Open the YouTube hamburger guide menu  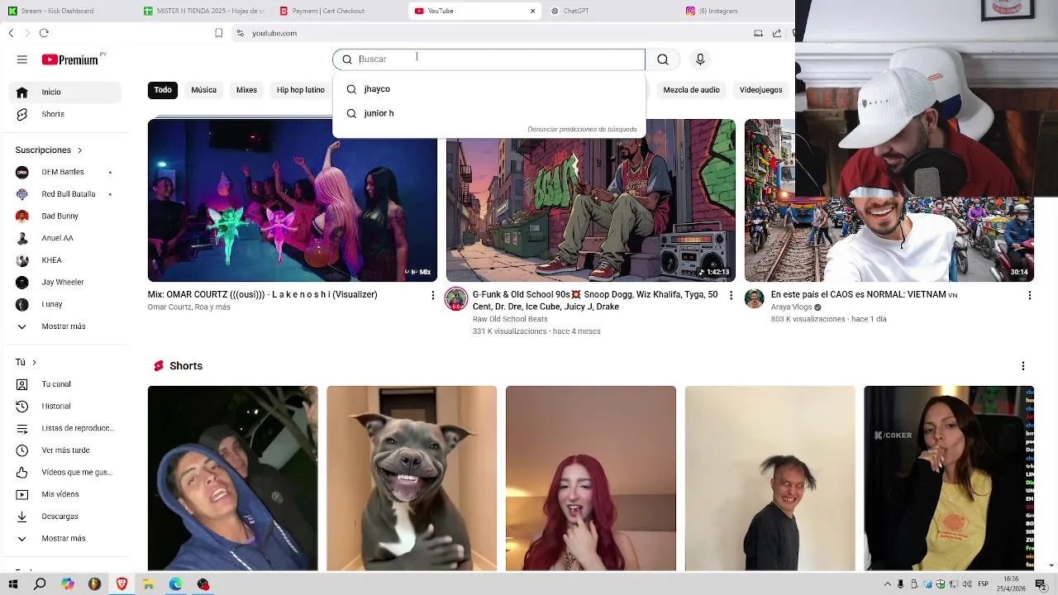[22, 59]
